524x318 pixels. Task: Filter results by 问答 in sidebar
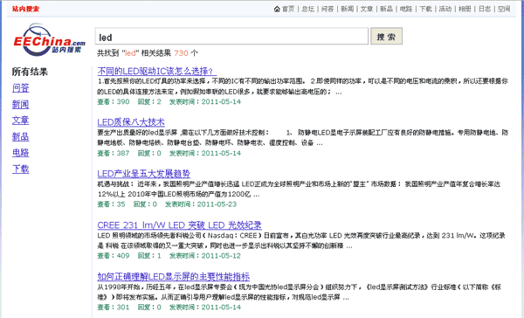click(x=21, y=88)
